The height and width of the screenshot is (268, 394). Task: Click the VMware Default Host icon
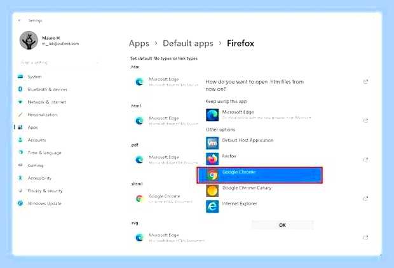click(x=212, y=143)
